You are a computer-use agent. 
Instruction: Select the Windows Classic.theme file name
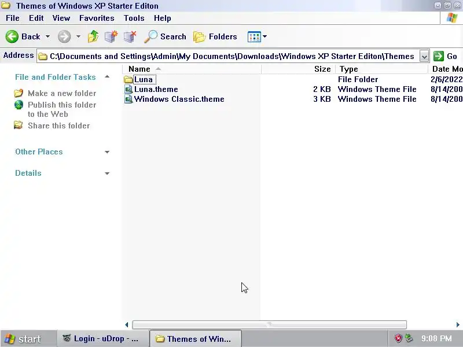coord(179,99)
